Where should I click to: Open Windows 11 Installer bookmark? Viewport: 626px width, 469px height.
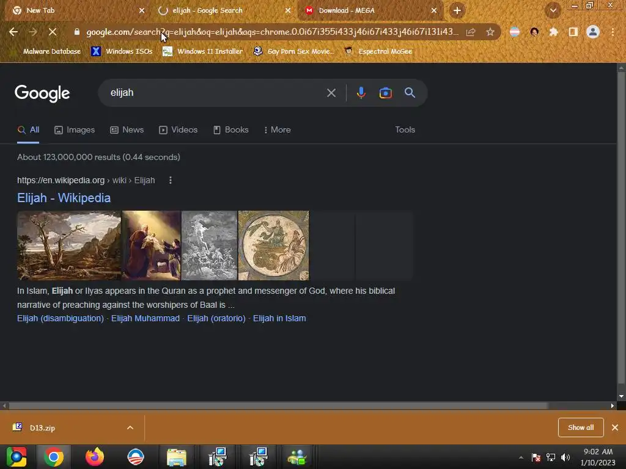pos(203,51)
